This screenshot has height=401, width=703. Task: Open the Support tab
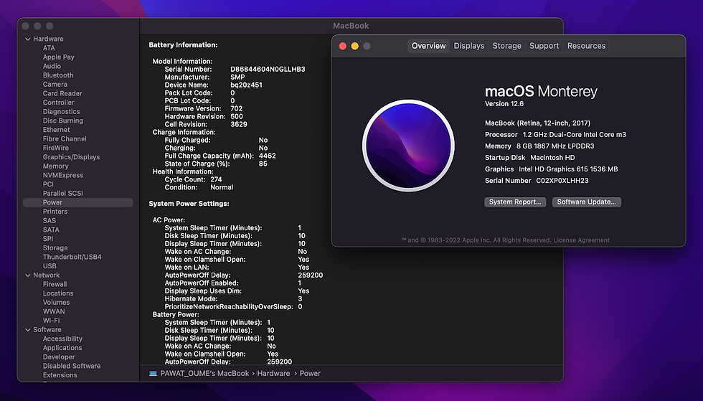tap(544, 46)
